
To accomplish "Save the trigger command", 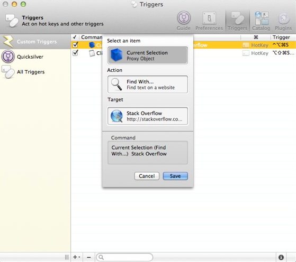I will click(175, 176).
